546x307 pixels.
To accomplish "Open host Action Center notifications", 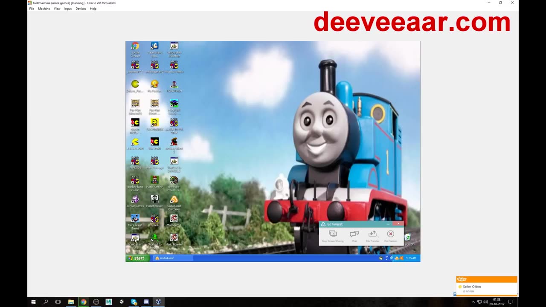I will (510, 302).
